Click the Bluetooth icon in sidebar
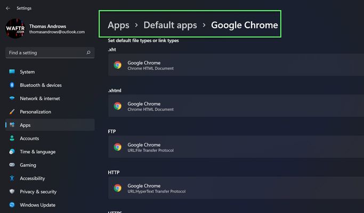Screen dimensions: 364x213 12,85
